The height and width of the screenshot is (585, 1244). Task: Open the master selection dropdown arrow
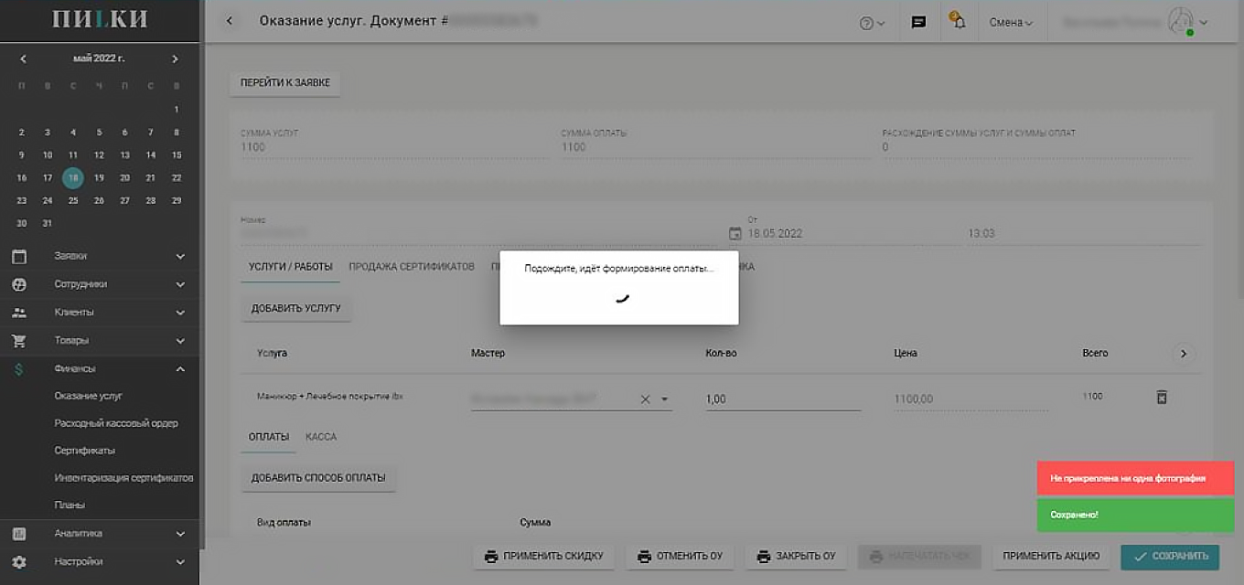pos(665,399)
